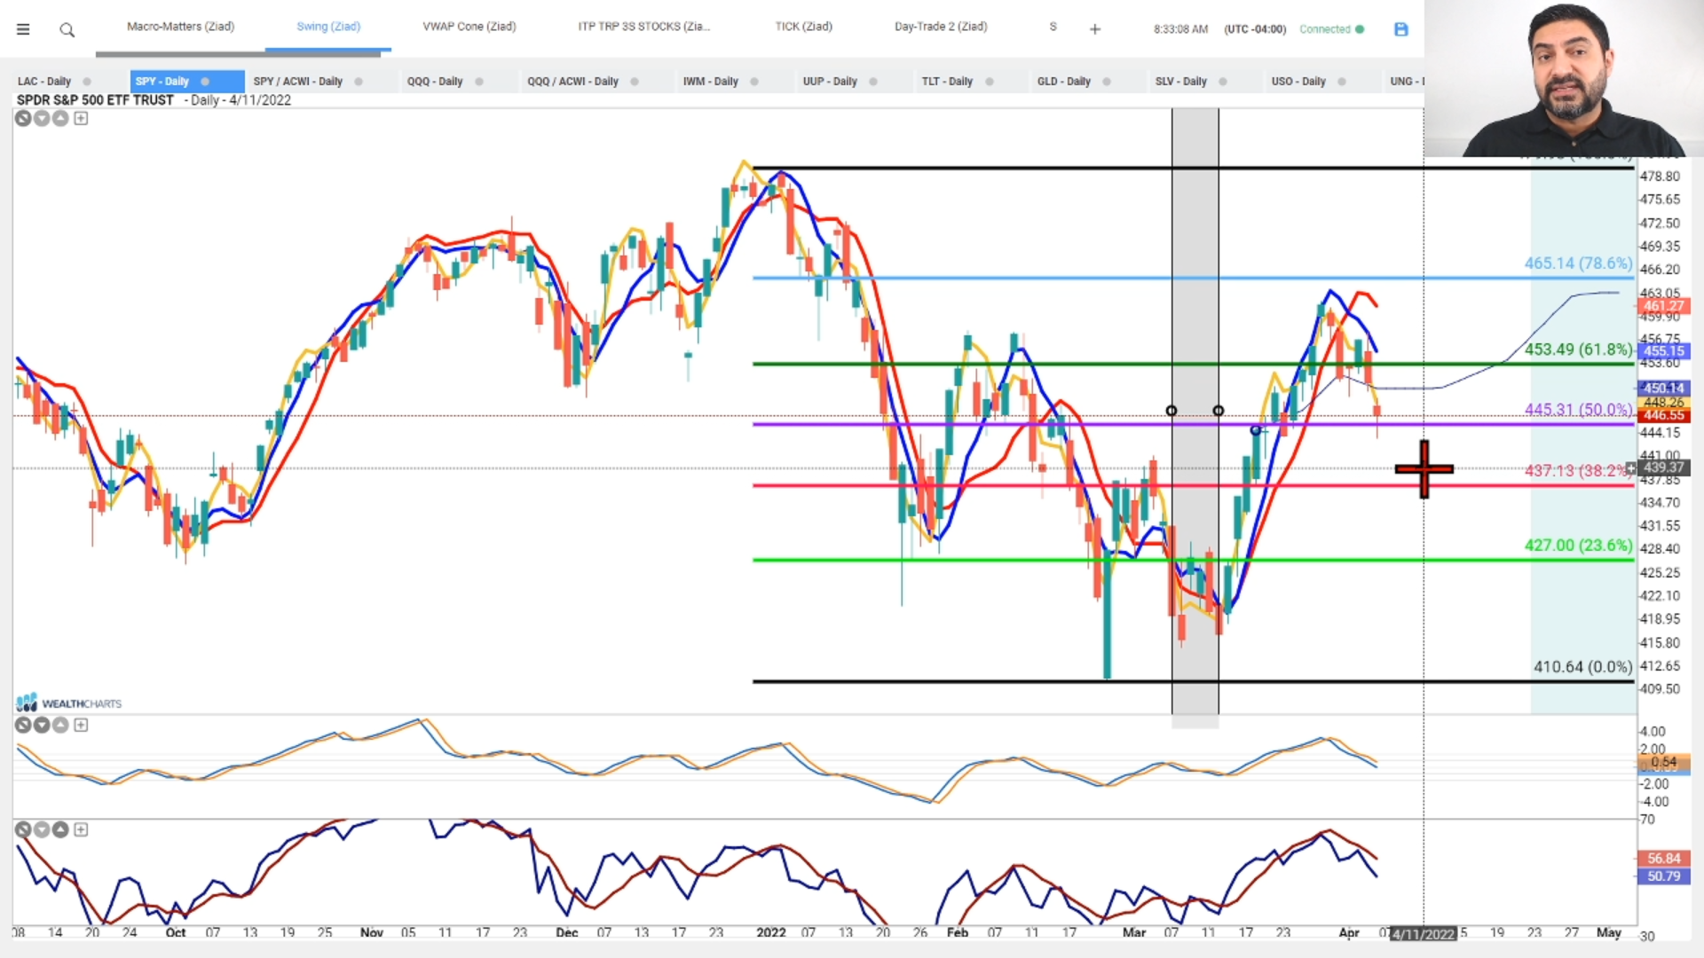Select the Swing (Ziad) workspace tab
The width and height of the screenshot is (1704, 958).
pos(328,27)
